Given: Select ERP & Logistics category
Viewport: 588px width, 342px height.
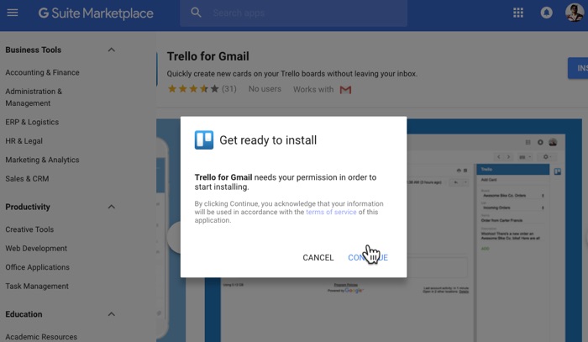Looking at the screenshot, I should (x=32, y=122).
